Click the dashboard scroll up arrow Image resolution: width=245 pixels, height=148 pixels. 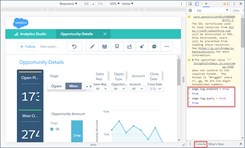point(179,57)
